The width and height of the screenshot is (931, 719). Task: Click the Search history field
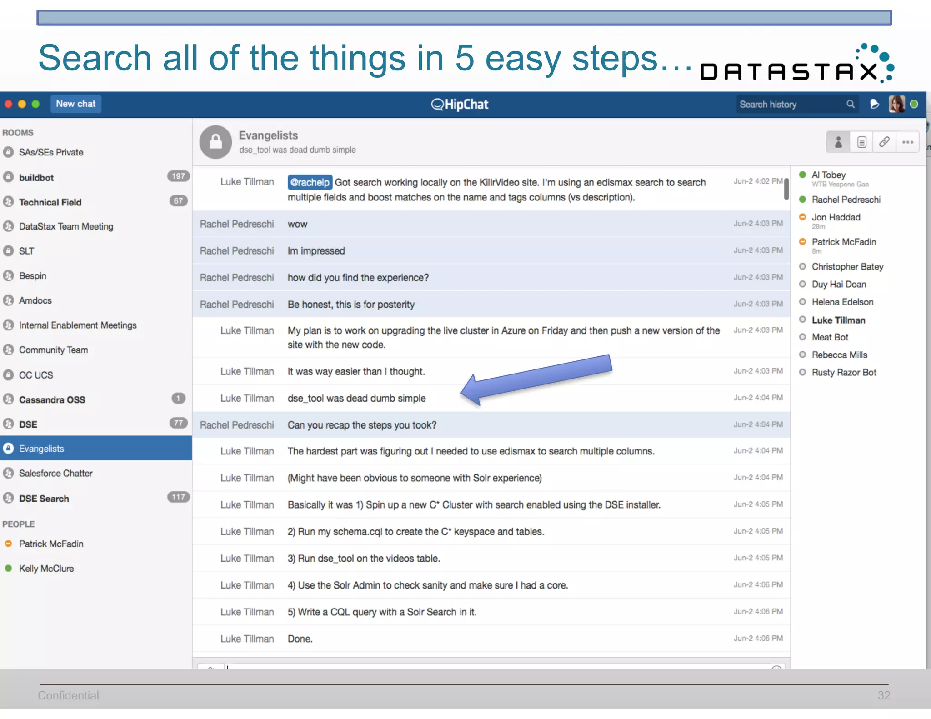tap(797, 105)
